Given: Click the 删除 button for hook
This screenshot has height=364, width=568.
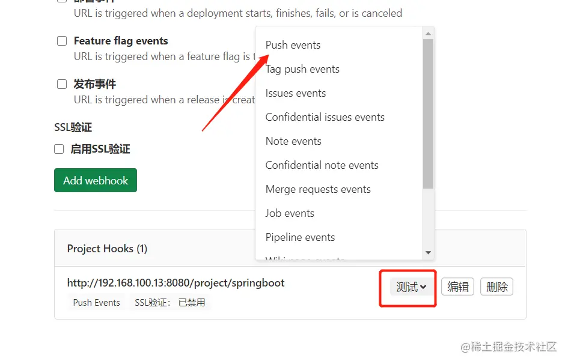Looking at the screenshot, I should [x=497, y=287].
